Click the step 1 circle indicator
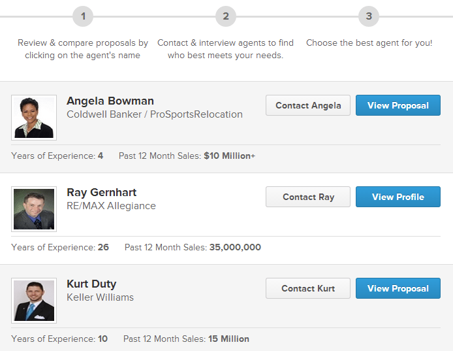The height and width of the screenshot is (351, 453). pyautogui.click(x=83, y=16)
